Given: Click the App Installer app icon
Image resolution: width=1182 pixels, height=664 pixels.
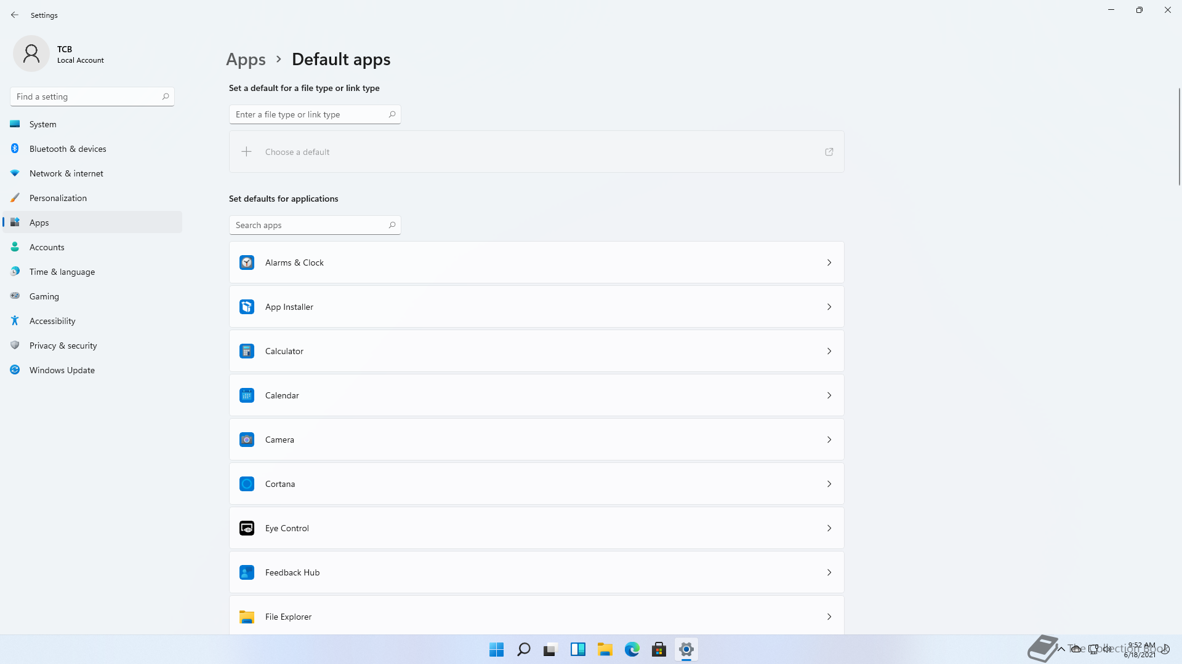Looking at the screenshot, I should pyautogui.click(x=247, y=307).
